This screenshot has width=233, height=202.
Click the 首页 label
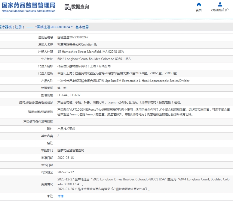coord(199,10)
